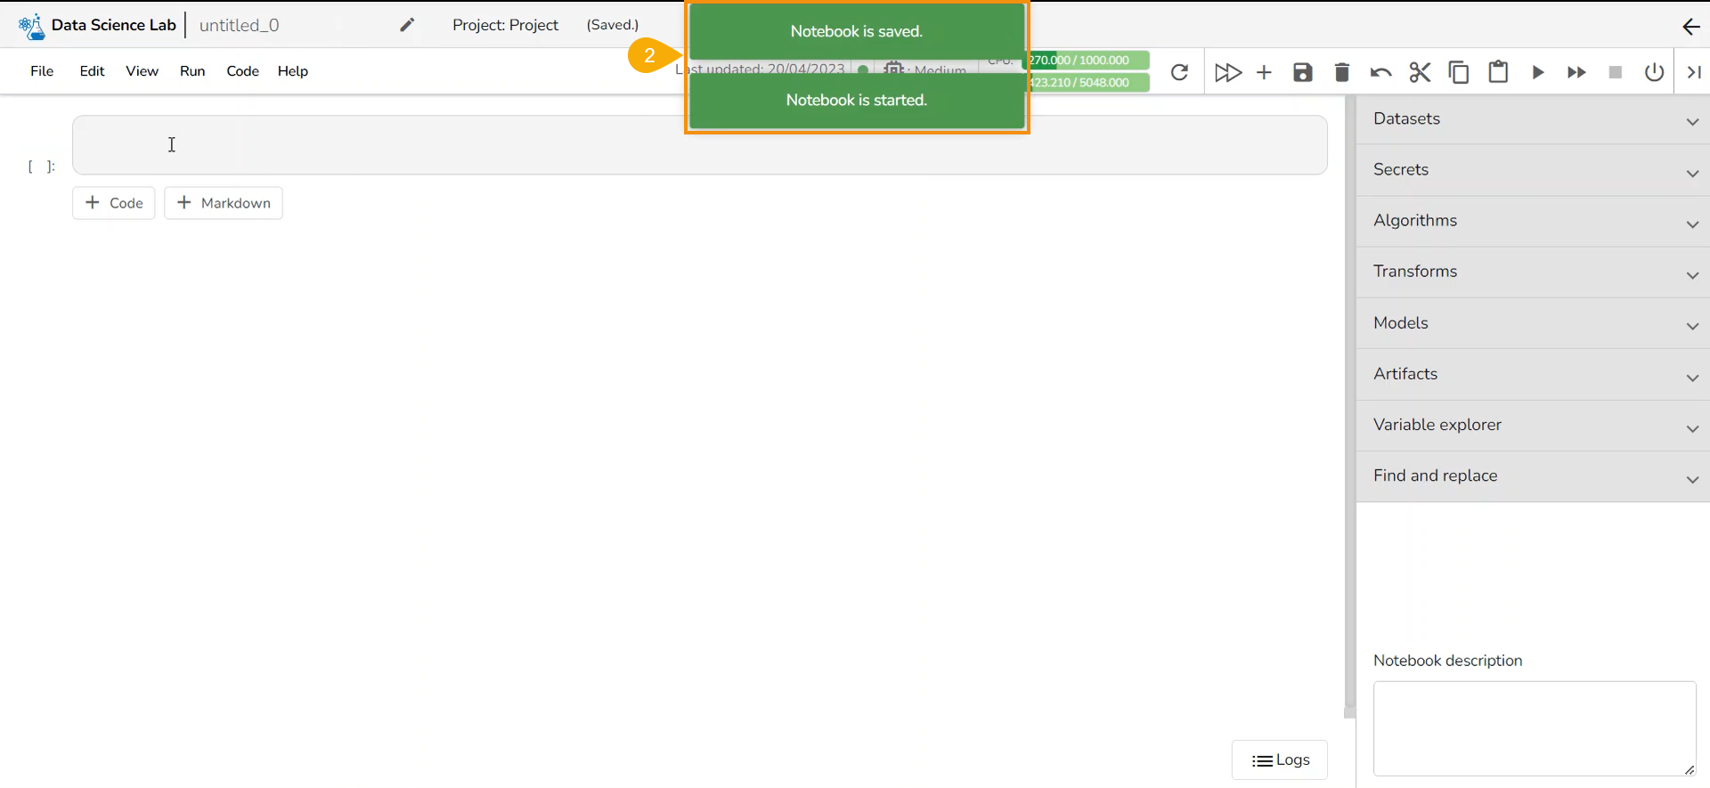The height and width of the screenshot is (788, 1710).
Task: Click the clipboard paste icon
Action: tap(1498, 71)
